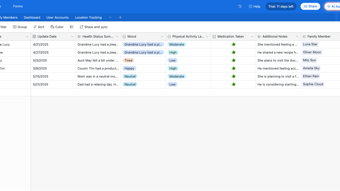Select the "Mom was in a neutral mo..." cell
340x191 pixels.
click(98, 76)
